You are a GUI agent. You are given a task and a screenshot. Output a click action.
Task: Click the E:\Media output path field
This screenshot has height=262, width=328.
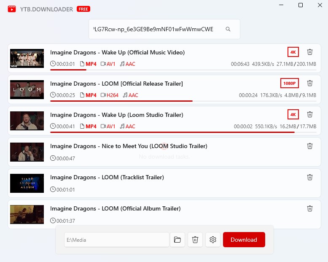pos(117,240)
